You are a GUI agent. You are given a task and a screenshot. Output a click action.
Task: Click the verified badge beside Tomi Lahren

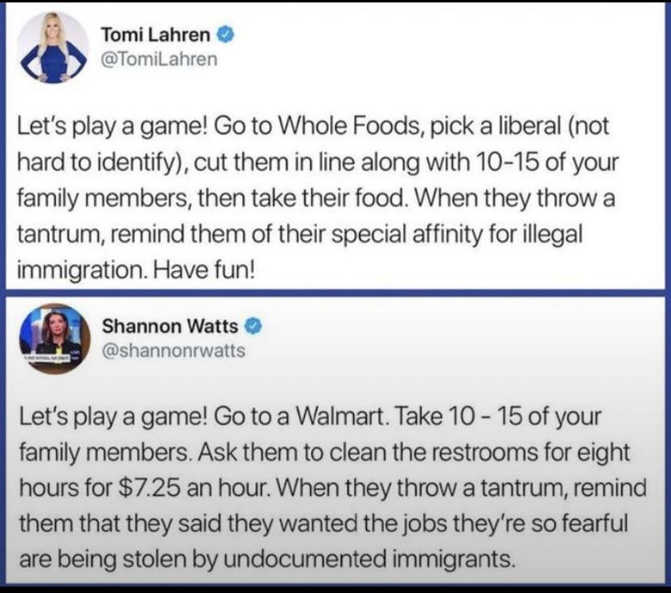(226, 35)
